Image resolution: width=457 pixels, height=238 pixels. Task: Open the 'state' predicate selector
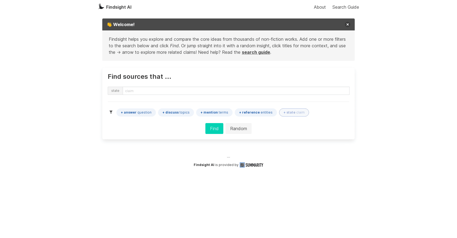click(115, 90)
